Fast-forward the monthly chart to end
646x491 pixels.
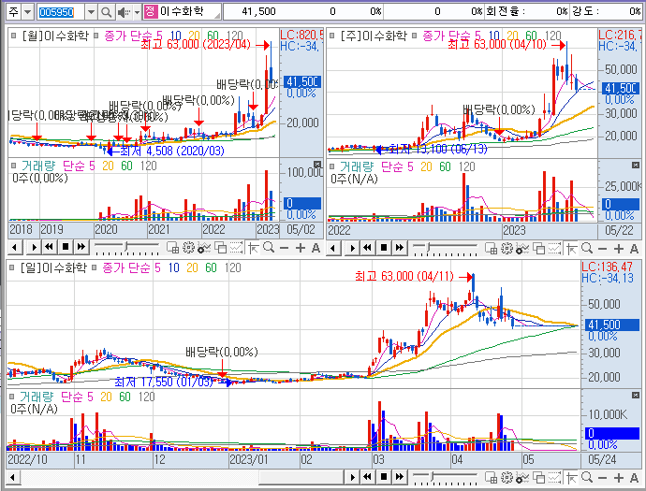81,247
